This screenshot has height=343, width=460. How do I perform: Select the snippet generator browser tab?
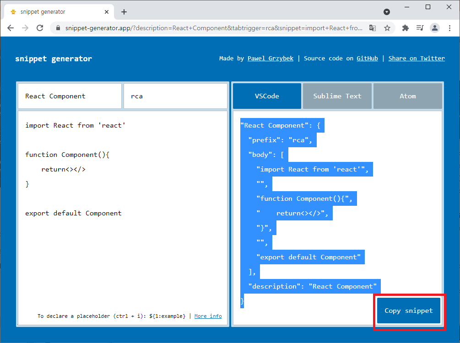pos(59,12)
